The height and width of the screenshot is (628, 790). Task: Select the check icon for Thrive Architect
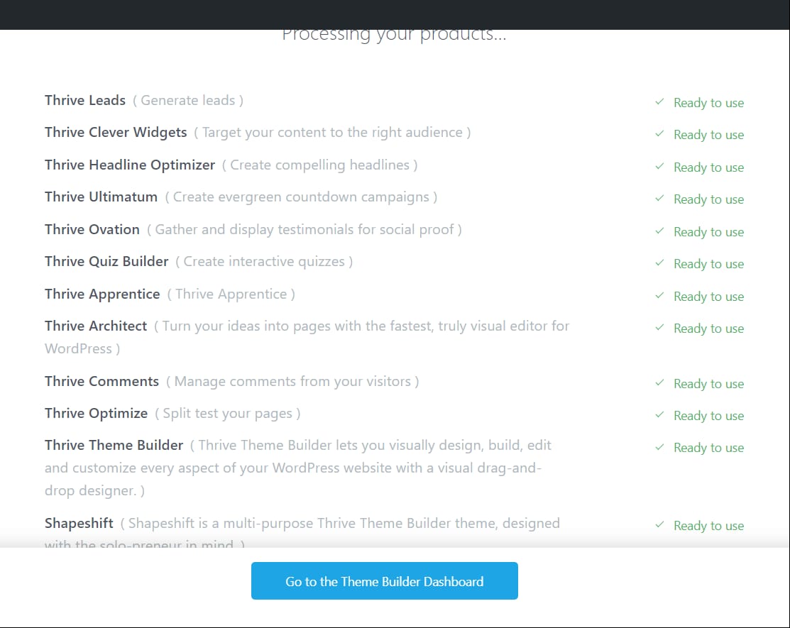pos(659,329)
